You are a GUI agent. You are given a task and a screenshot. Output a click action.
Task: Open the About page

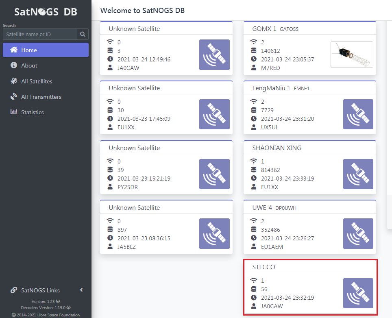point(29,65)
